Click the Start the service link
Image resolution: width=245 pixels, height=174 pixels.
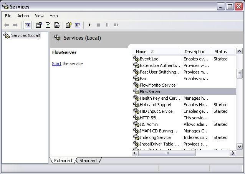[x=56, y=64]
